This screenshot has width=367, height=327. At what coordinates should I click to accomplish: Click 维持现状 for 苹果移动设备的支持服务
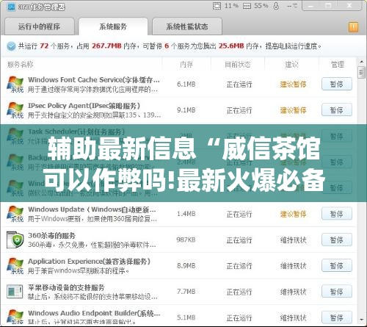293,292
